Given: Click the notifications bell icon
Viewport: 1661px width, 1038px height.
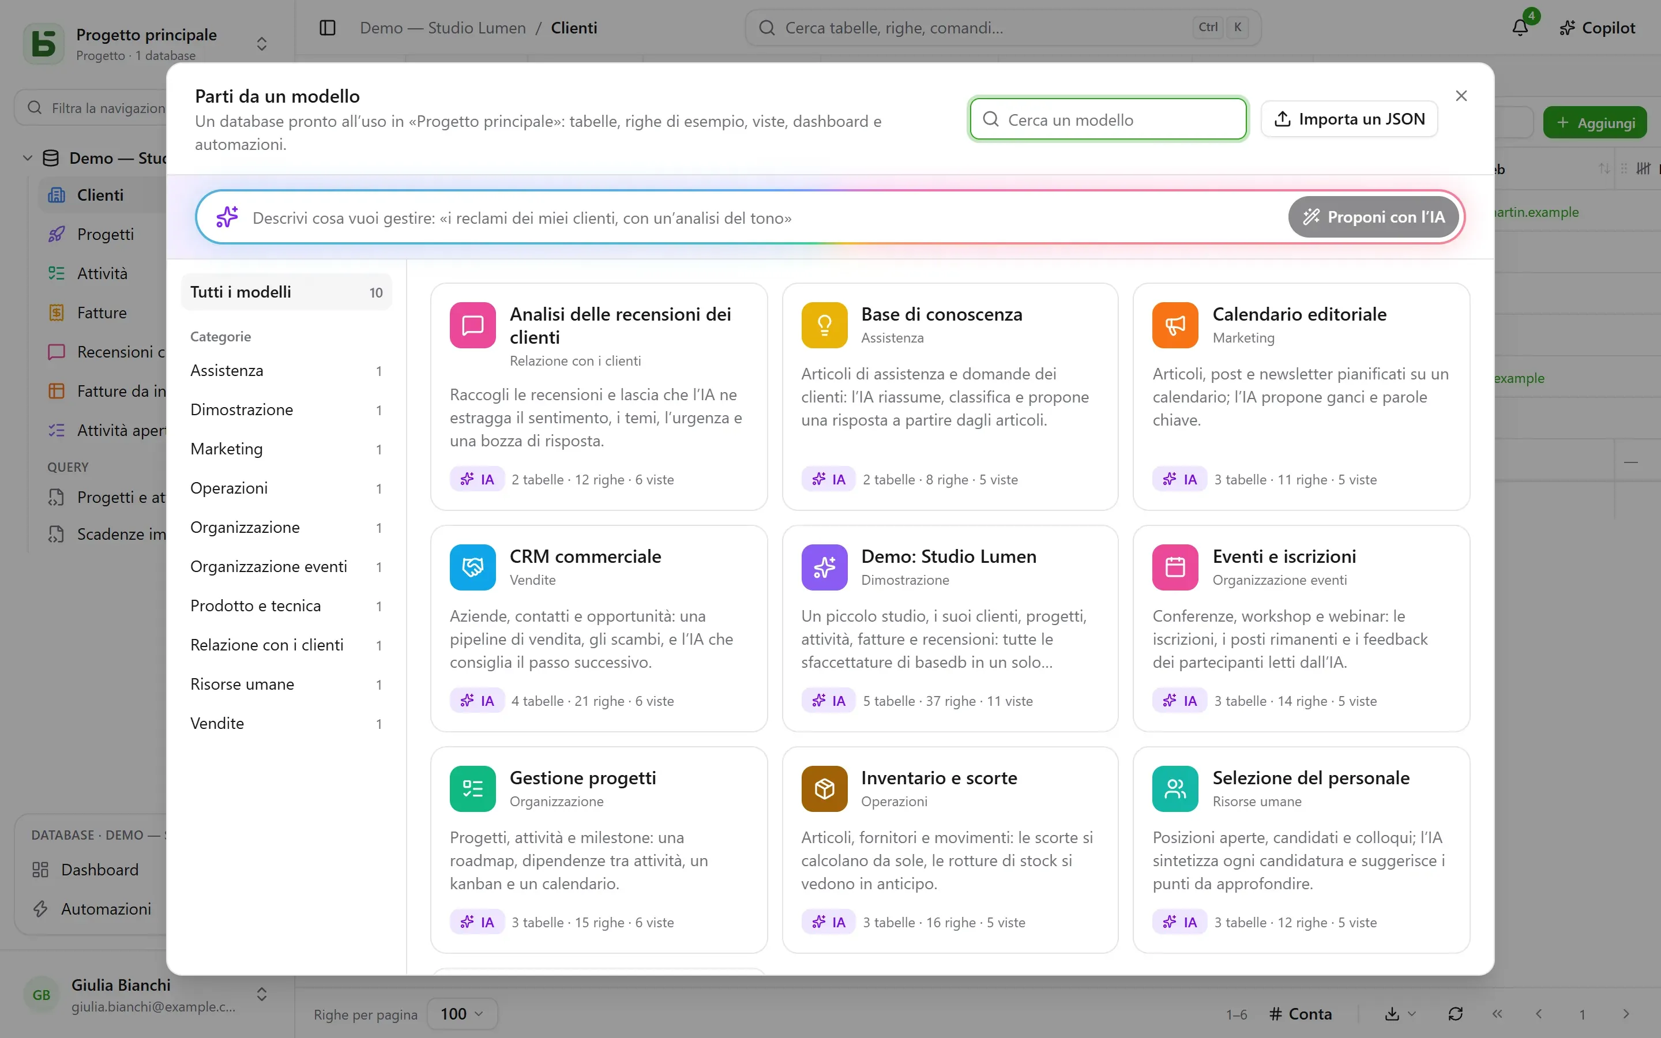Looking at the screenshot, I should click(1520, 28).
